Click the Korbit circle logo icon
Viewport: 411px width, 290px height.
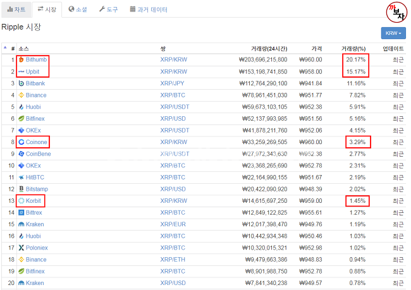21,201
